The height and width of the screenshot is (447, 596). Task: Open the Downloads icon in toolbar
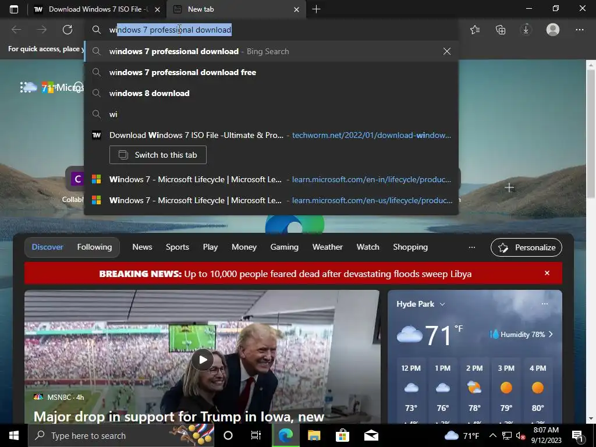[x=526, y=30]
